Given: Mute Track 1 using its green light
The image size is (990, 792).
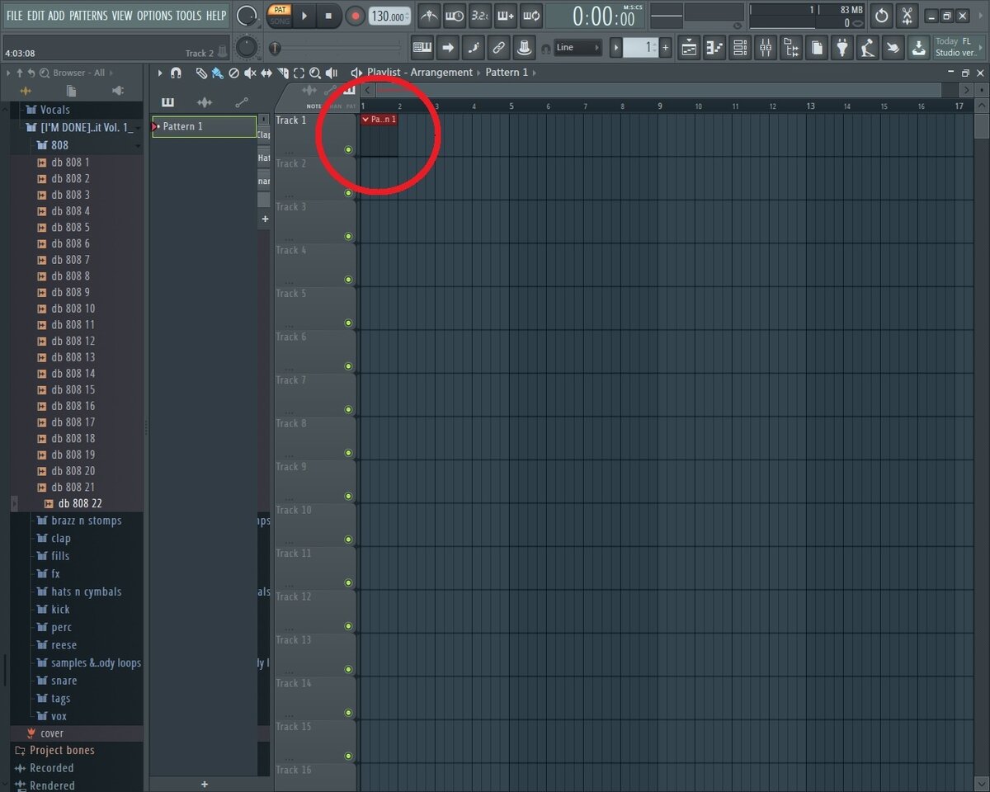Looking at the screenshot, I should (x=348, y=150).
